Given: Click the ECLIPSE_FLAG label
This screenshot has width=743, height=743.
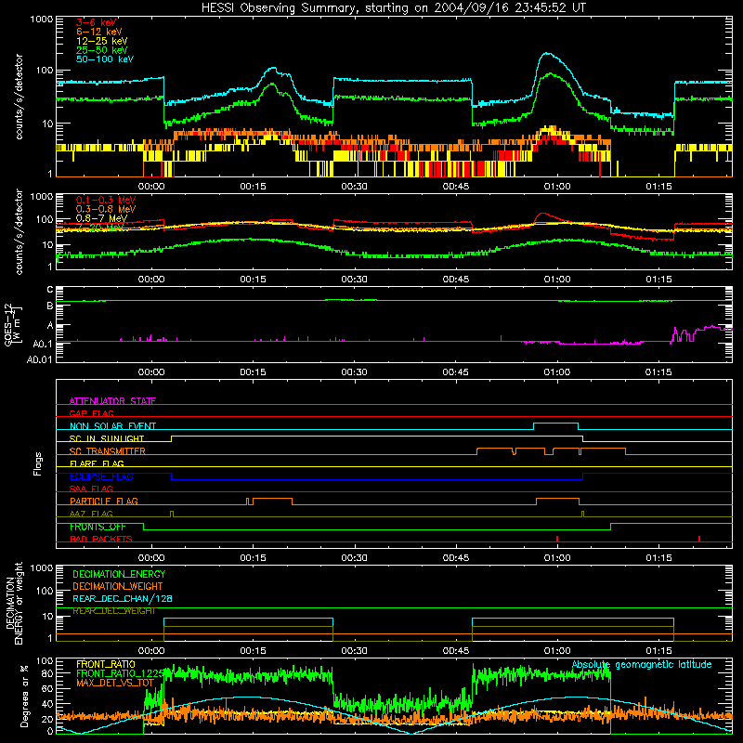Looking at the screenshot, I should tap(101, 476).
